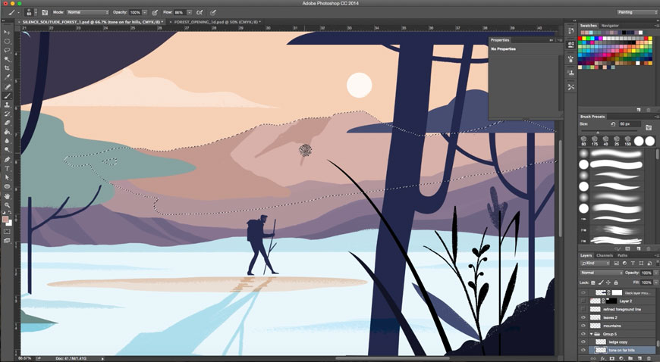Enable airbrush-style build-up next to Flow
This screenshot has height=362, width=660.
click(x=200, y=13)
